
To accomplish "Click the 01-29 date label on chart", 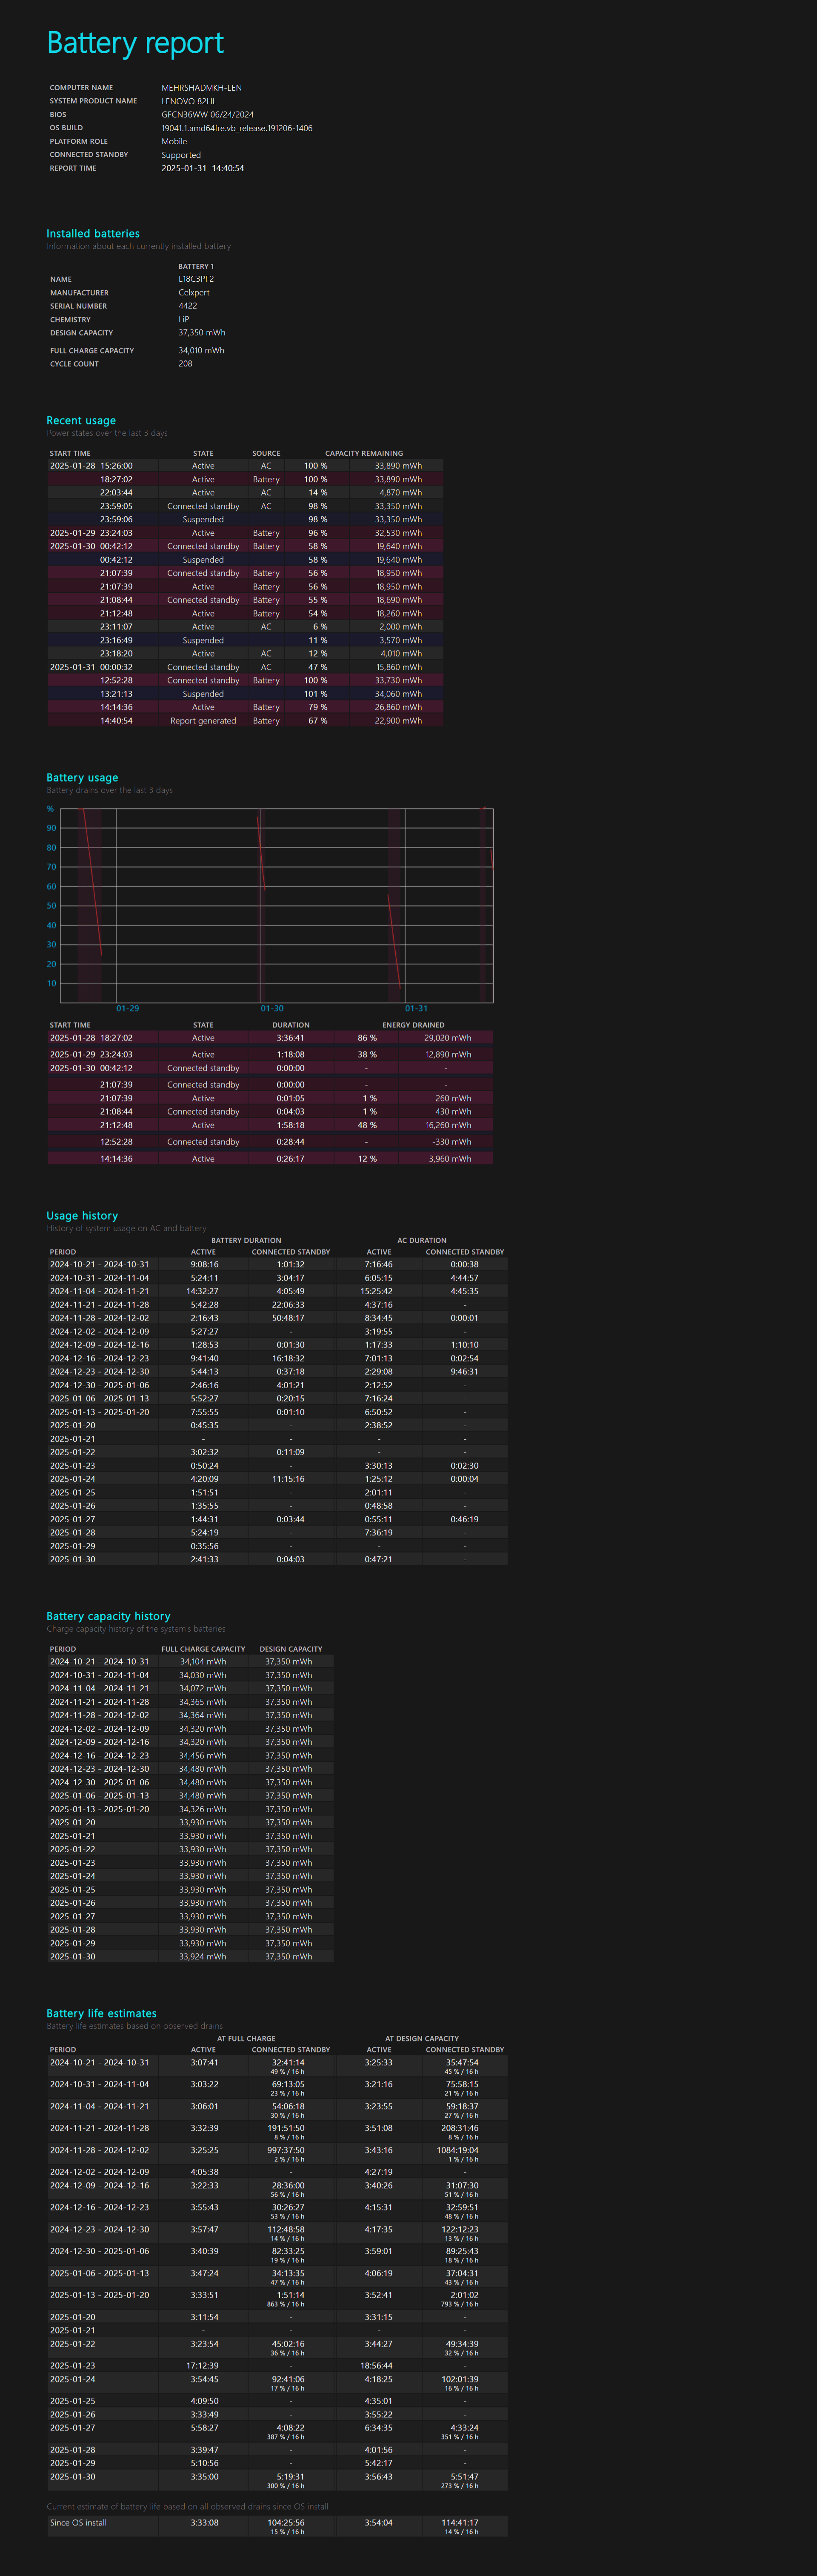I will (x=127, y=1008).
